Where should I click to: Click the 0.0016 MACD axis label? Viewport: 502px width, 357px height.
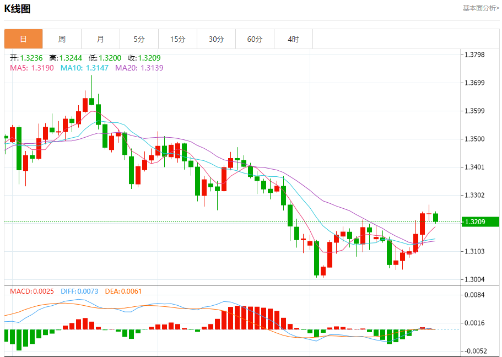[x=475, y=323]
